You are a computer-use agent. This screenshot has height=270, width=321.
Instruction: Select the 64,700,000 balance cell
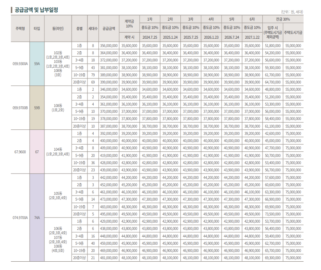pos(273,82)
